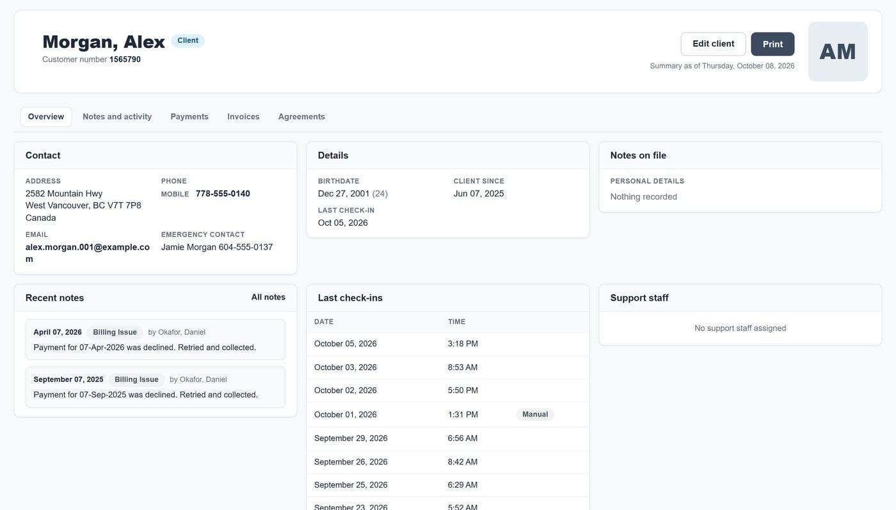Image resolution: width=896 pixels, height=510 pixels.
Task: Select 'No support staff assigned' text
Action: 740,328
